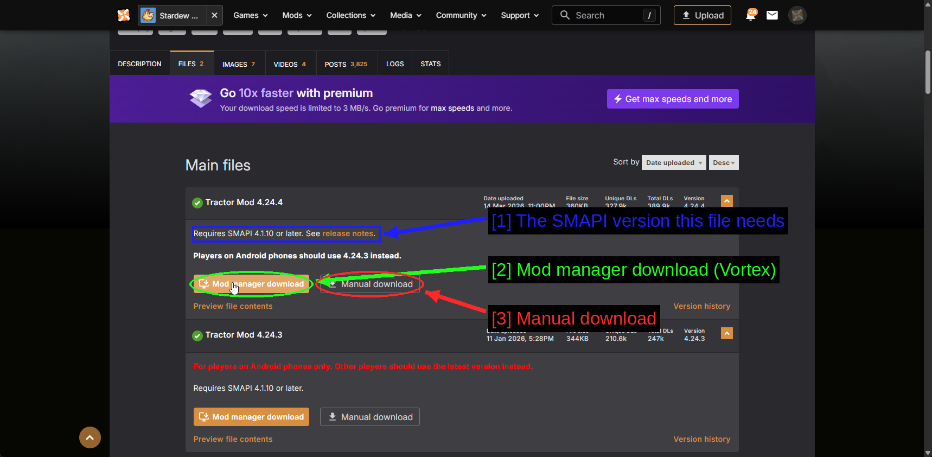Screen dimensions: 932x457
Task: Expand the Games menu
Action: (x=251, y=15)
